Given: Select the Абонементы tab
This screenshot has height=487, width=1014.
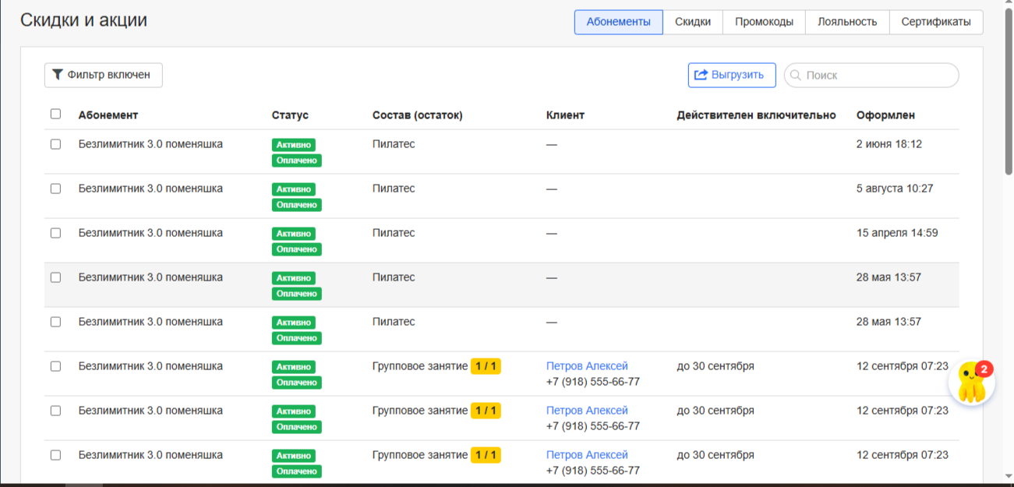Looking at the screenshot, I should click(618, 22).
